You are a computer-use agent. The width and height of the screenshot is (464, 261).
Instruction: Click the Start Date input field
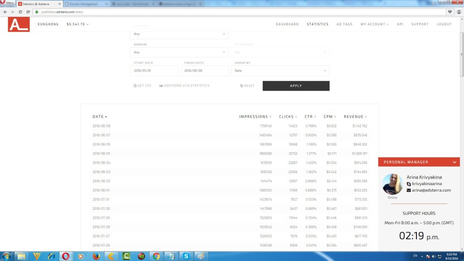point(154,71)
